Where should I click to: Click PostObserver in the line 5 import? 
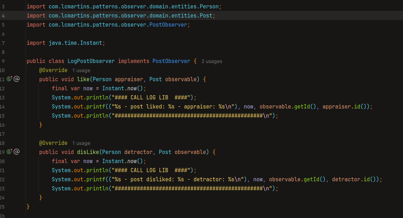coord(168,25)
